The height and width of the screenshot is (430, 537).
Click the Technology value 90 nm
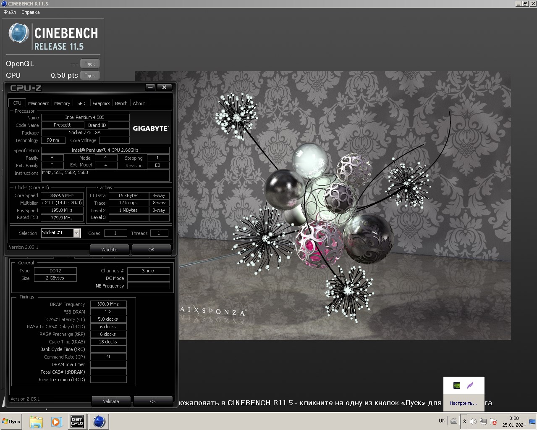[53, 140]
